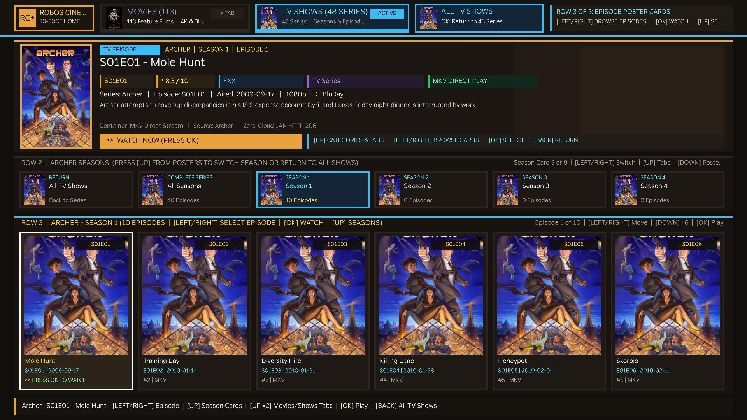The height and width of the screenshot is (420, 747).
Task: Click the poster icon on Season 1 card
Action: click(x=271, y=190)
